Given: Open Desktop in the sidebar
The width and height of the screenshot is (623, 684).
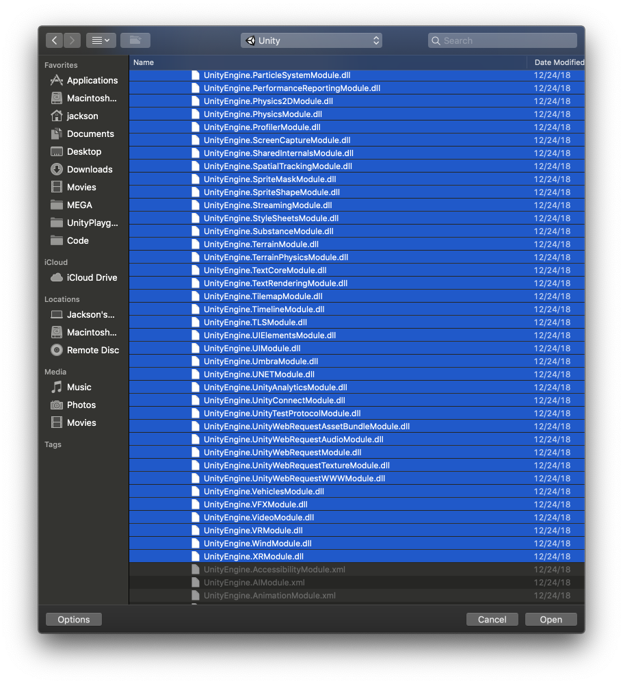Looking at the screenshot, I should point(84,152).
